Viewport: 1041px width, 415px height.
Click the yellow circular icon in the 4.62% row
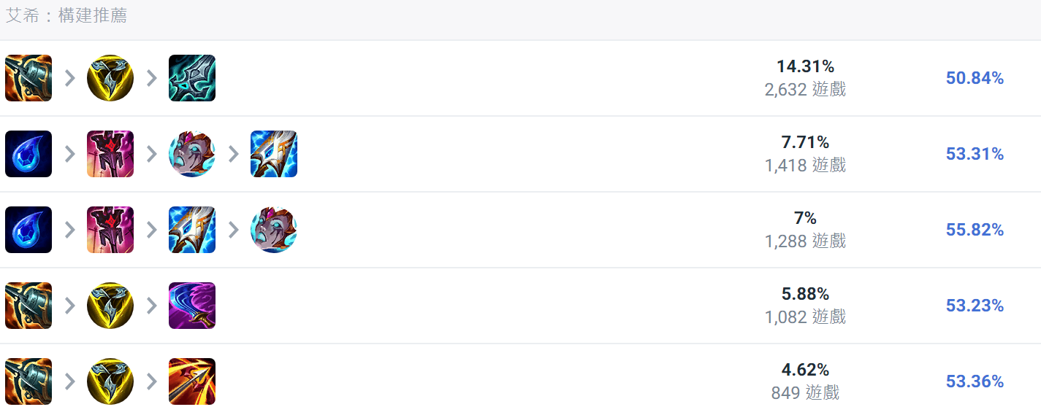tap(110, 381)
